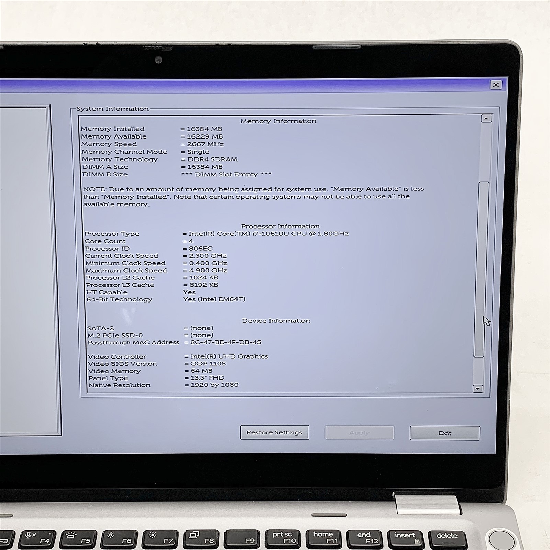550x550 pixels.
Task: Close the BIOS setup window
Action: (496, 85)
